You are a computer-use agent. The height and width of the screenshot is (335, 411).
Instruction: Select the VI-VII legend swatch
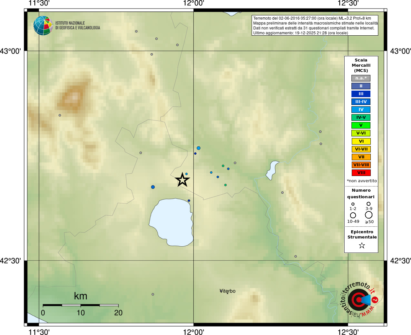point(361,149)
